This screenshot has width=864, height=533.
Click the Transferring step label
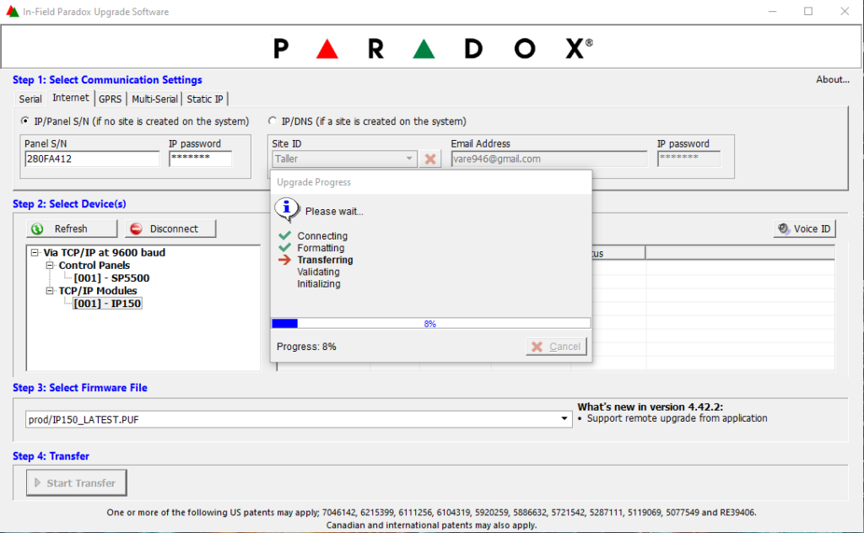[x=325, y=260]
